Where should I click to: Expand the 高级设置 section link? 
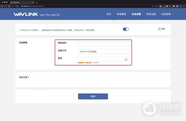click(x=24, y=77)
